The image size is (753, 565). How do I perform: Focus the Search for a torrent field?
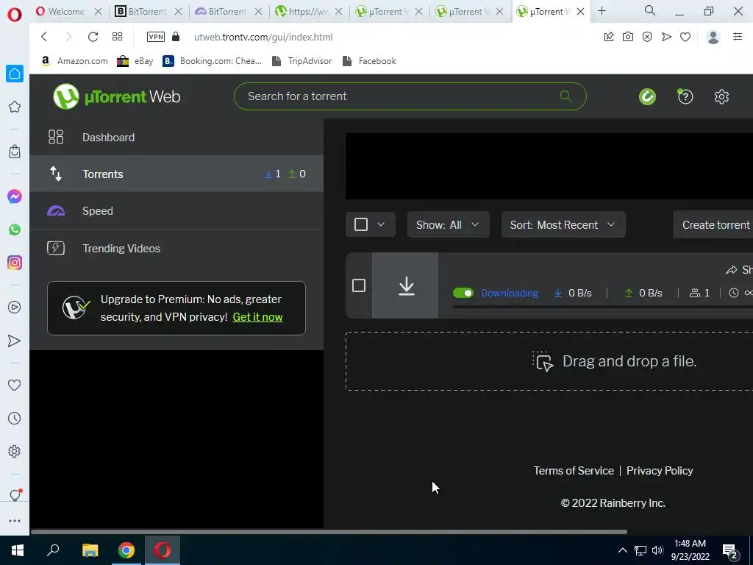point(410,96)
